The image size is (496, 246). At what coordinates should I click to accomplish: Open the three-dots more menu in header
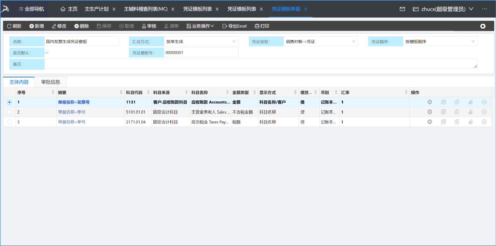point(484,9)
